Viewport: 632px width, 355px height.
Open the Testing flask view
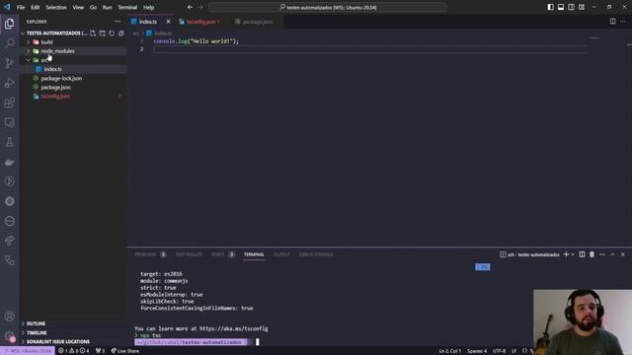pyautogui.click(x=9, y=142)
